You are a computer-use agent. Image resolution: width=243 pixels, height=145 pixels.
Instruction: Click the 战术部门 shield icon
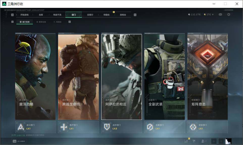tap(107, 127)
